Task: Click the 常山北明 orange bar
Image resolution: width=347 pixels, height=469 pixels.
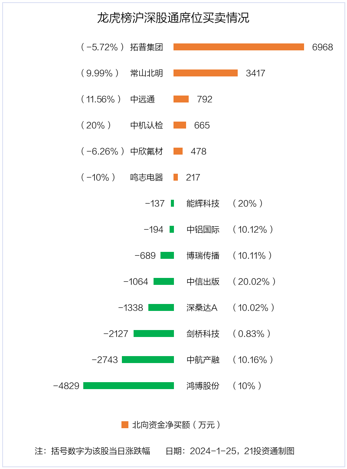Action: pyautogui.click(x=205, y=73)
